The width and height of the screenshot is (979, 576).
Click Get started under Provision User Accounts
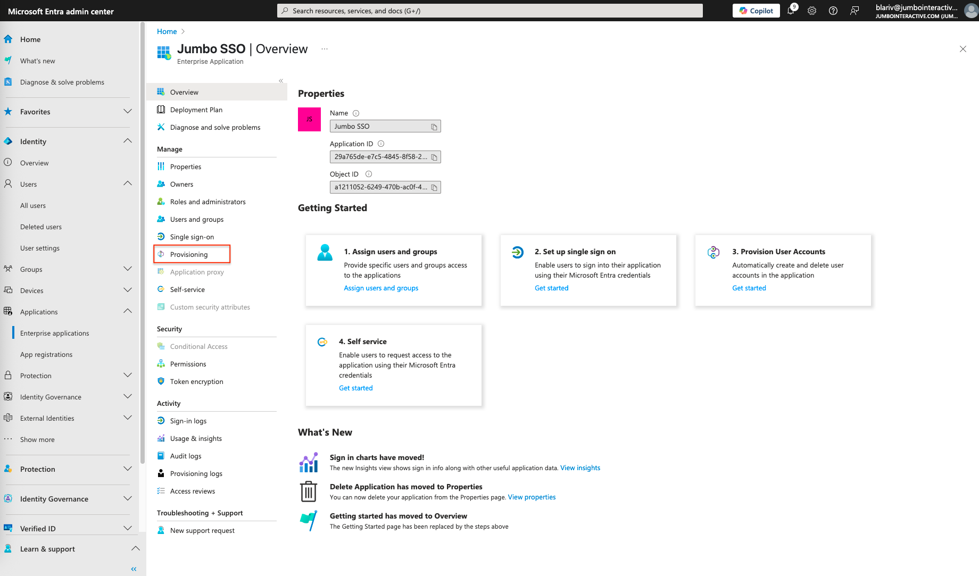point(749,288)
